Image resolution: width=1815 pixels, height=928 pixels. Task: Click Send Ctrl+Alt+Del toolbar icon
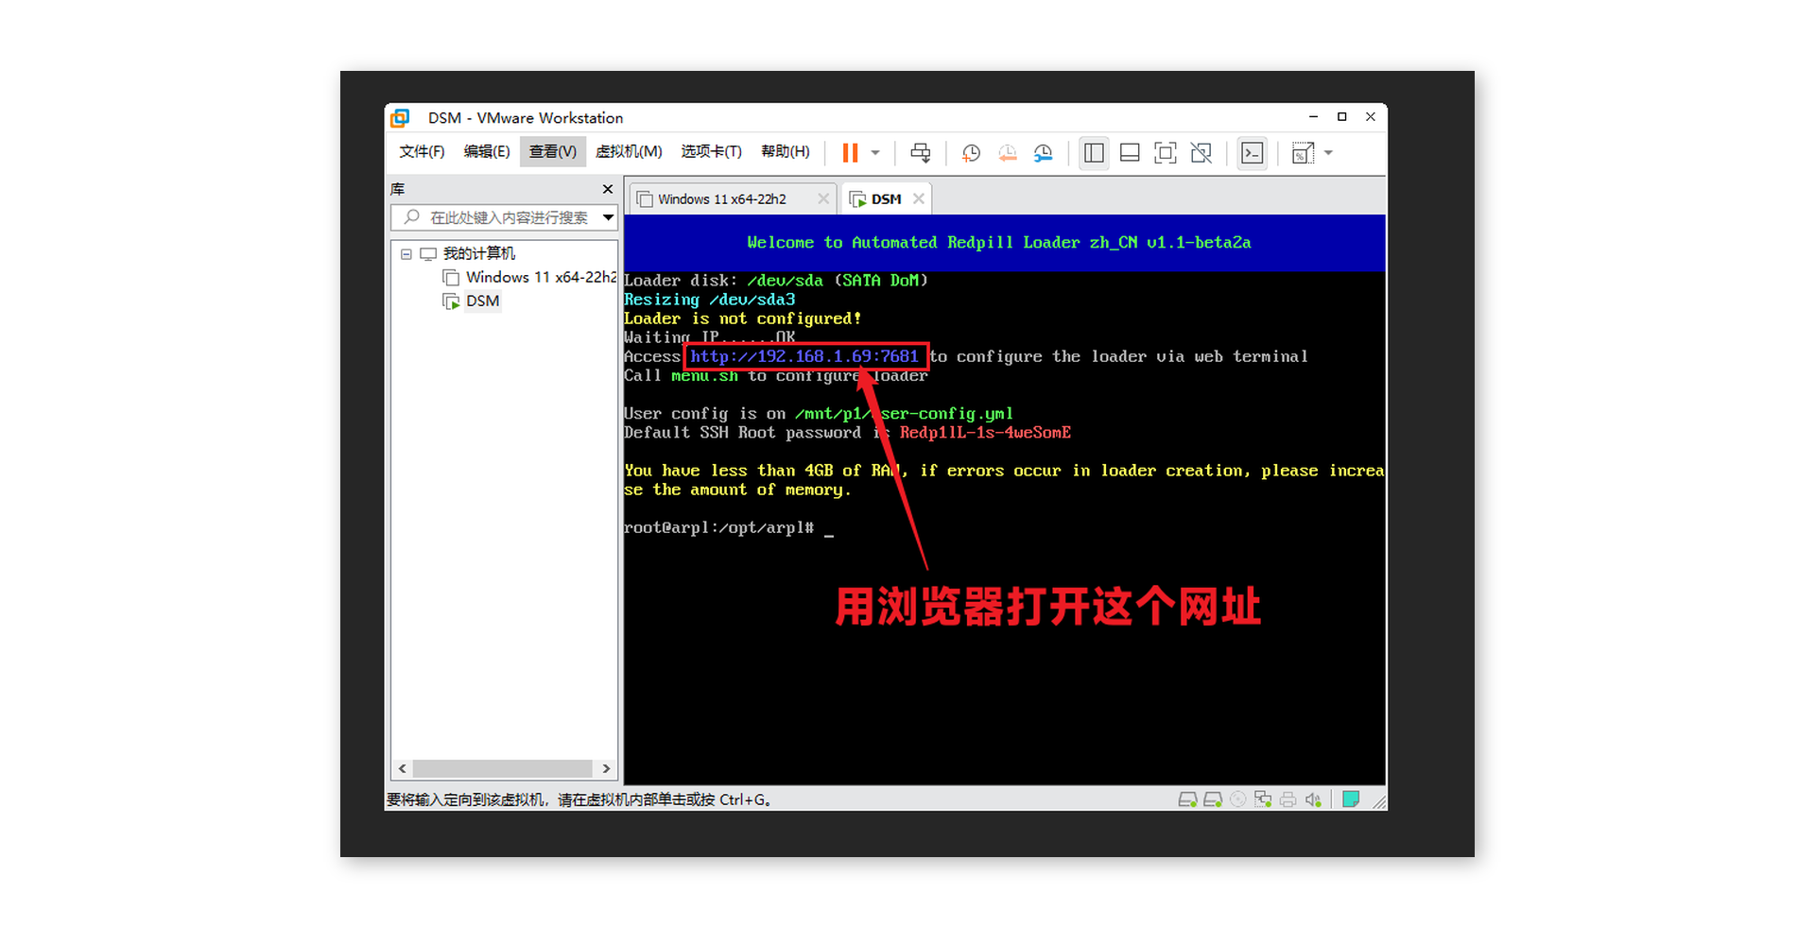(x=920, y=153)
